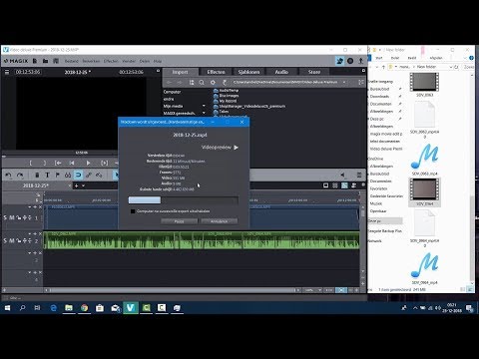Open preview monitor hamburger menu
Screen dimensions: 479x359
click(x=7, y=72)
